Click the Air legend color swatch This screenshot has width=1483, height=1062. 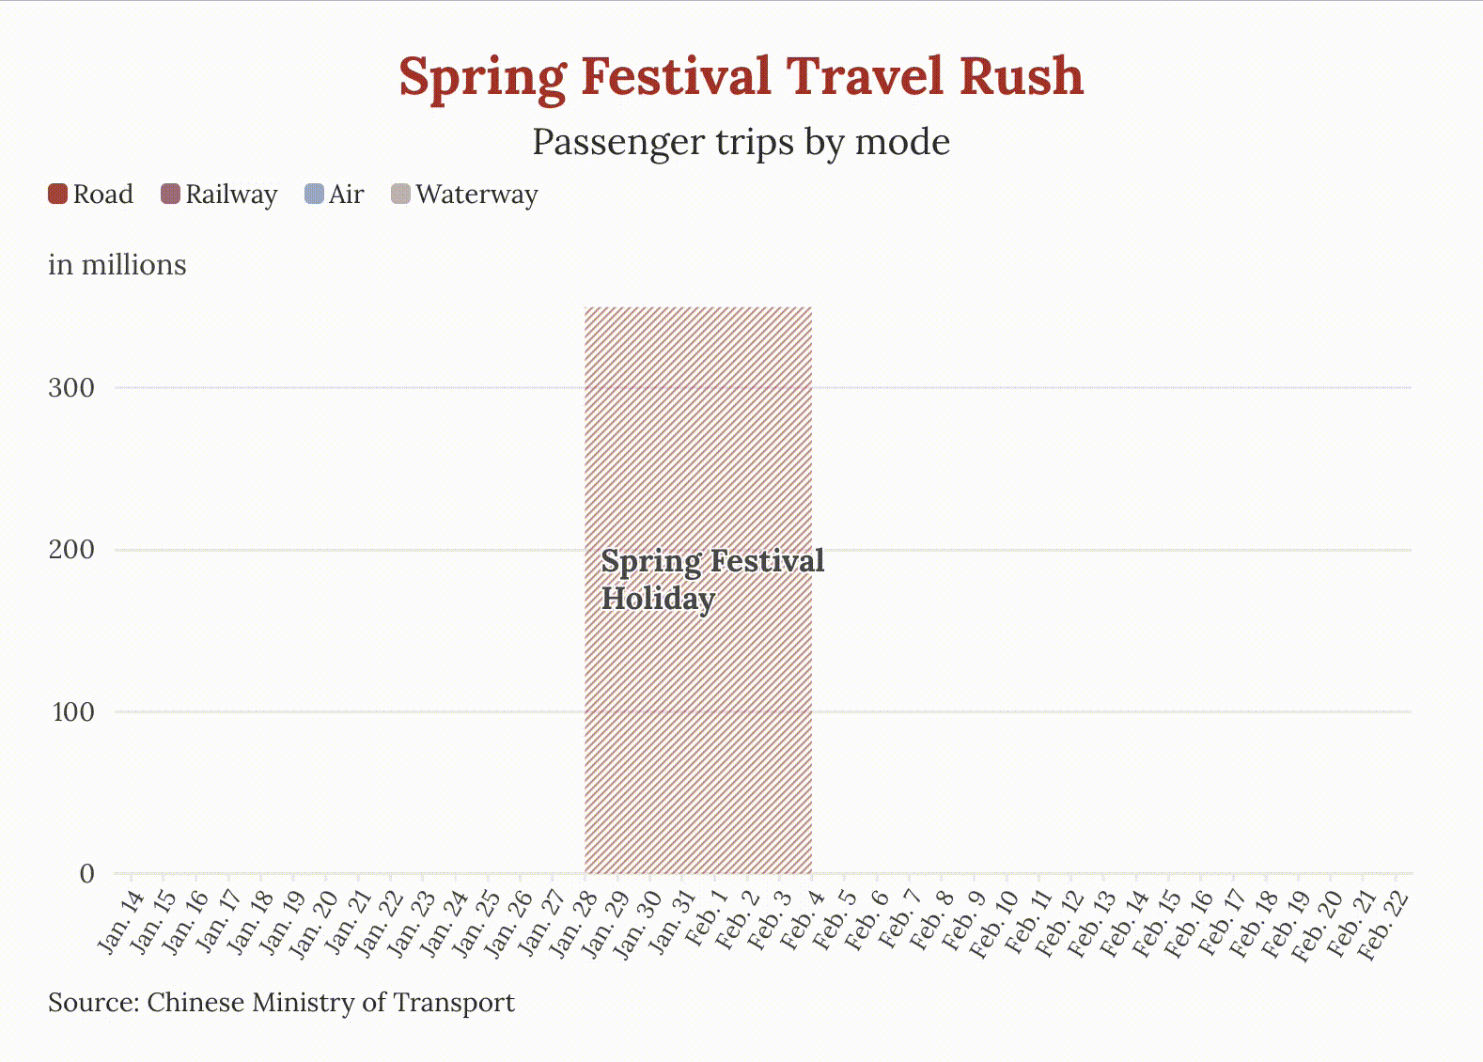[314, 195]
